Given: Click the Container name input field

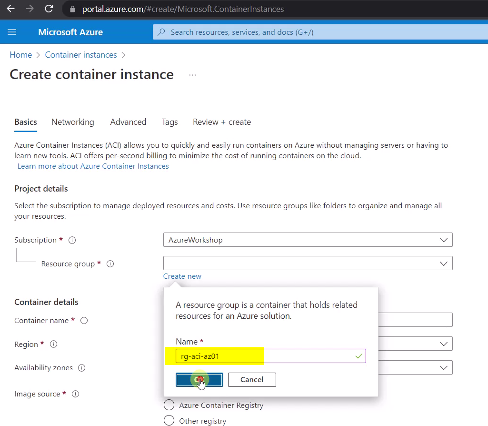Looking at the screenshot, I should pos(415,320).
